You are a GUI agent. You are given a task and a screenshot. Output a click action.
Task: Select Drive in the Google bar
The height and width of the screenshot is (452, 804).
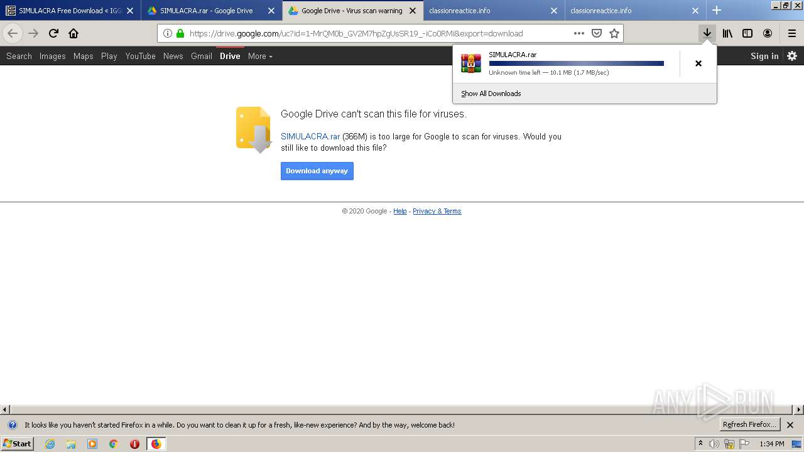coord(230,56)
